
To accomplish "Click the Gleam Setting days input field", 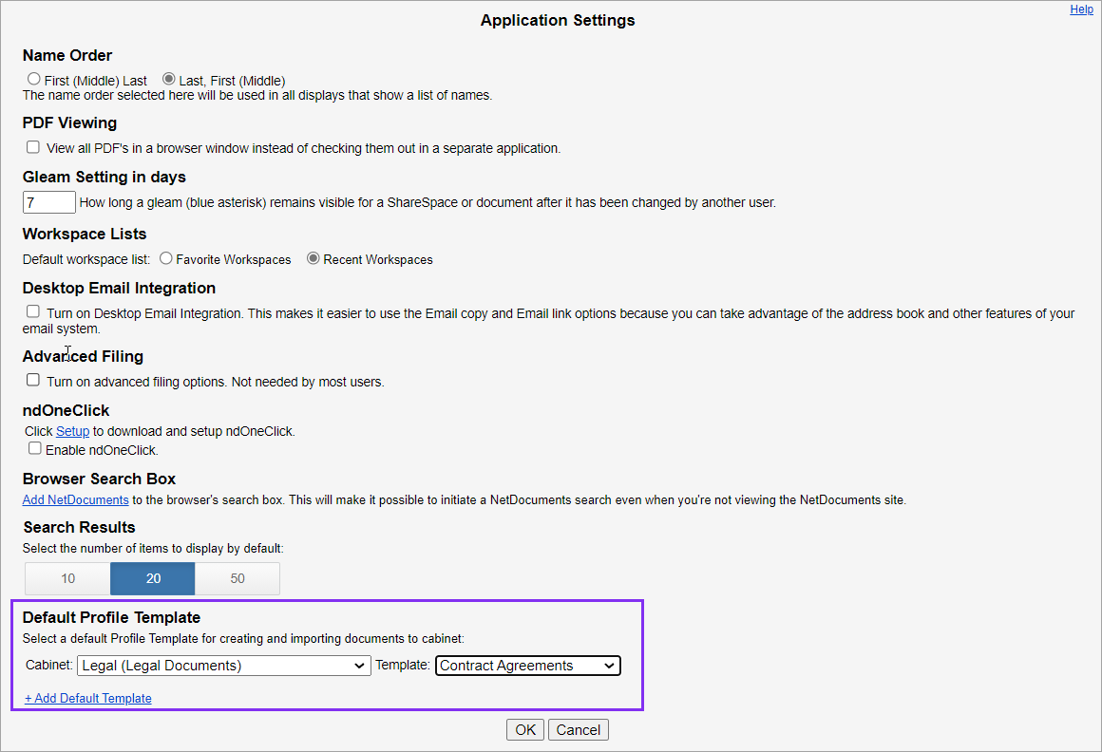I will coord(48,201).
